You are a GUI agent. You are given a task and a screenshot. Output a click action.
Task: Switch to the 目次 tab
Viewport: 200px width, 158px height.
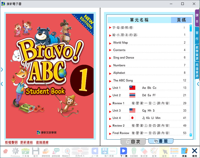coord(133,142)
